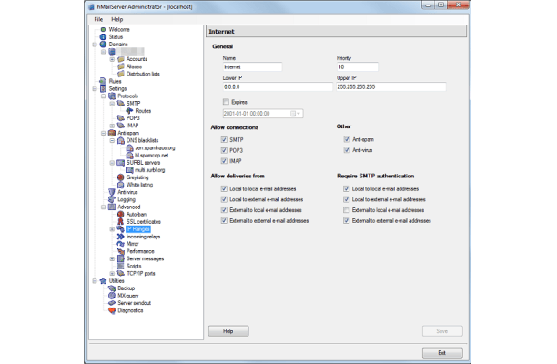
Task: Uncheck IMAP under Allow connections
Action: coord(224,161)
